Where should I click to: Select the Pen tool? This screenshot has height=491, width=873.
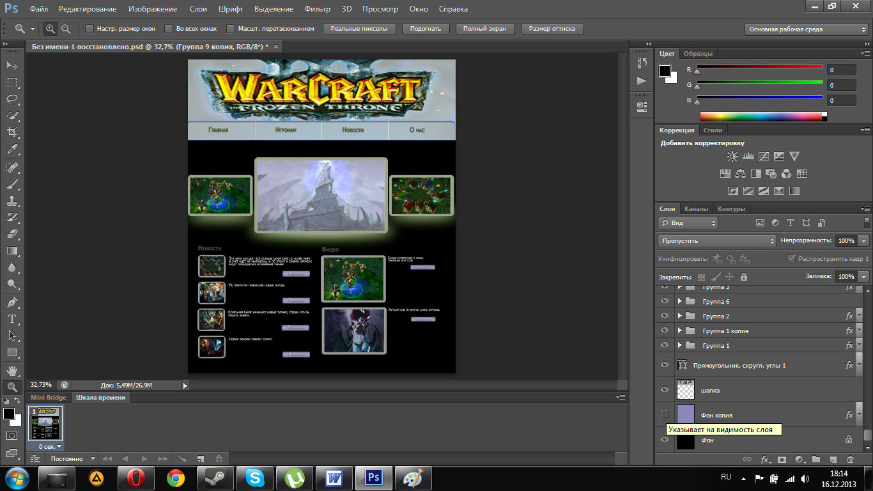12,302
